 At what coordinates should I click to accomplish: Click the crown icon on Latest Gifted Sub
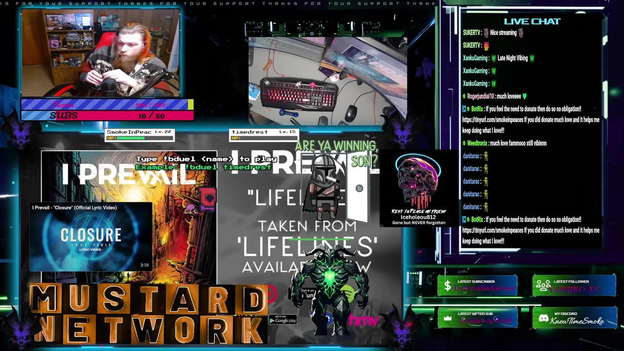pos(448,318)
